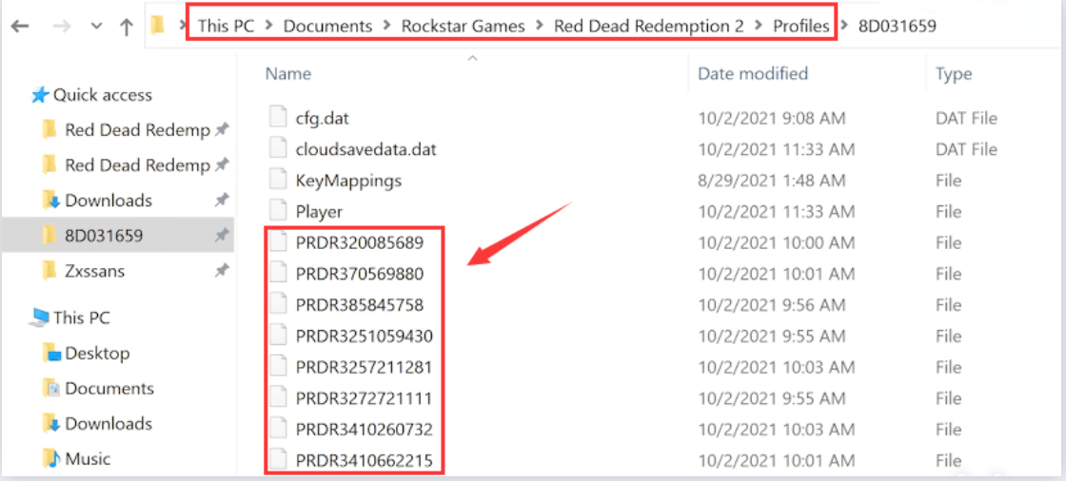
Task: Select pinned 8D031659 folder in sidebar
Action: pos(104,236)
